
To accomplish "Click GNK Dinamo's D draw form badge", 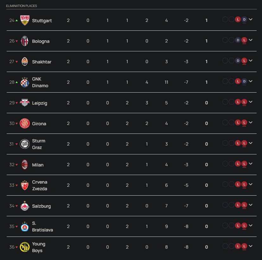I will tap(244, 81).
